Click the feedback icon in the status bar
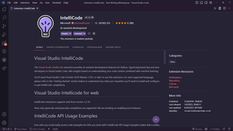 (x=224, y=129)
